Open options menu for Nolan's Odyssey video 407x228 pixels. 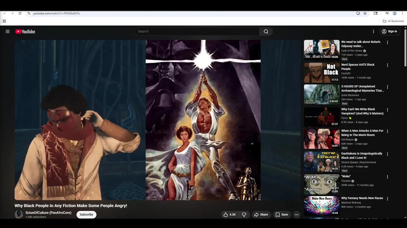(387, 42)
